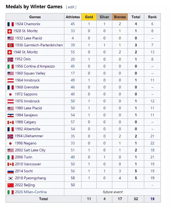The height and width of the screenshot is (209, 171).
Task: Click the Chinese flag beside 2022 Beijing
Action: coord(10,185)
